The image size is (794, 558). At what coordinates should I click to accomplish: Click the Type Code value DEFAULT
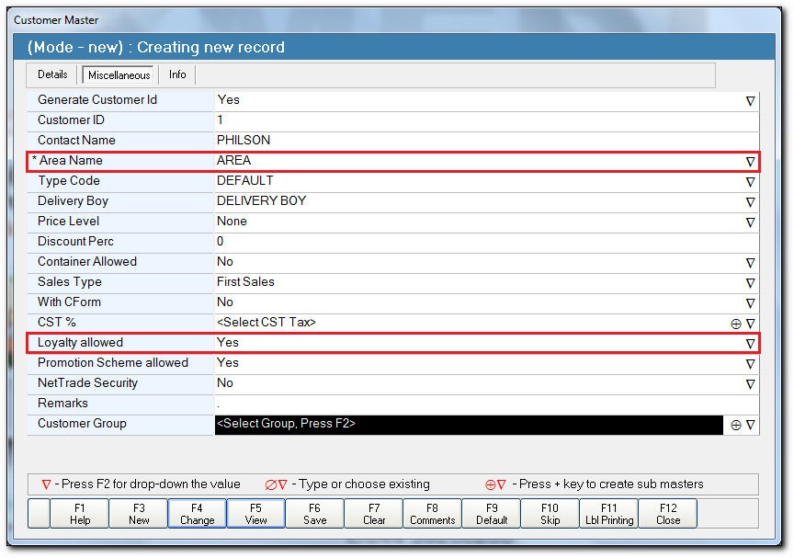tap(245, 181)
